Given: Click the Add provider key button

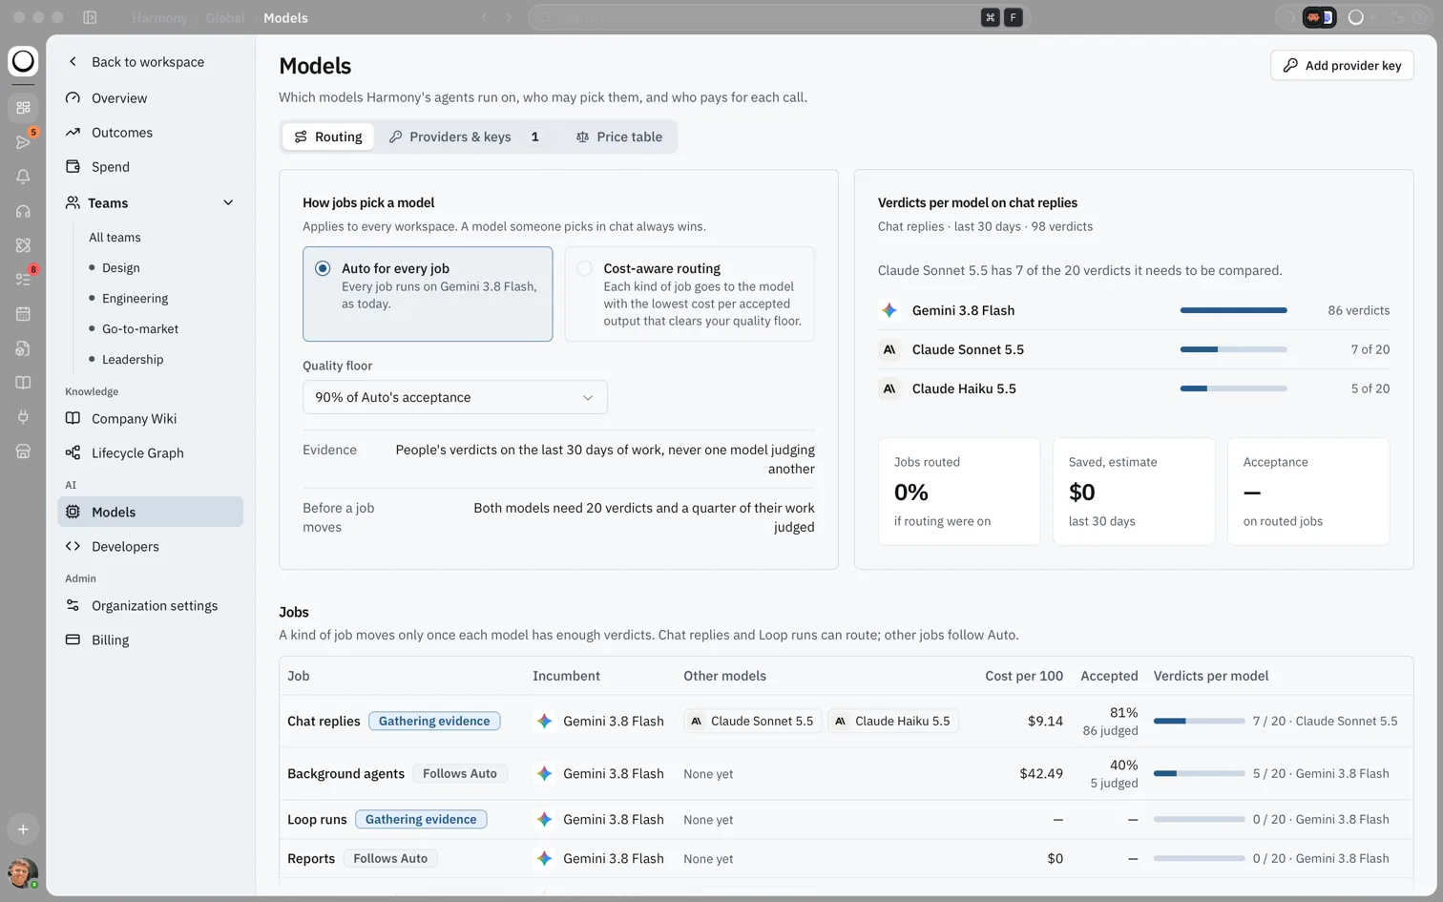Looking at the screenshot, I should (1342, 65).
